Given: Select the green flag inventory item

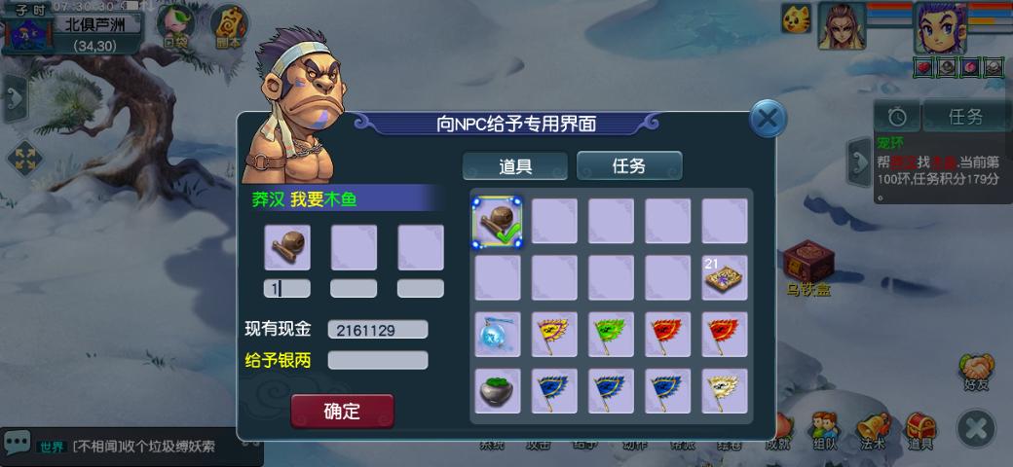Looking at the screenshot, I should coord(611,335).
